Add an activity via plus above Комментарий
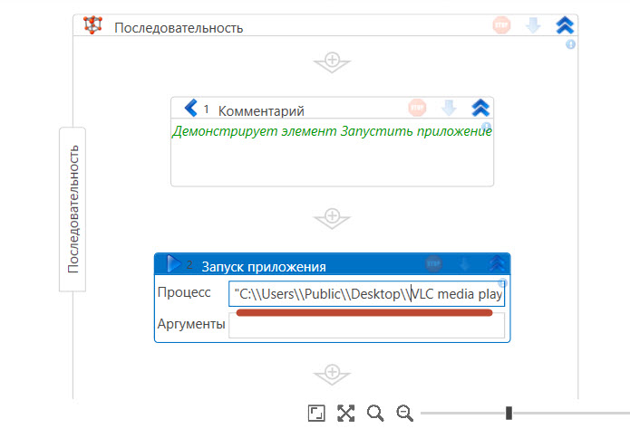The image size is (630, 438). [x=332, y=62]
